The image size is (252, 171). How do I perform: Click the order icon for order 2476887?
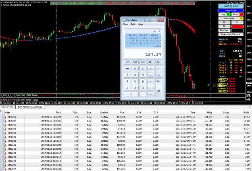[x=5, y=121]
